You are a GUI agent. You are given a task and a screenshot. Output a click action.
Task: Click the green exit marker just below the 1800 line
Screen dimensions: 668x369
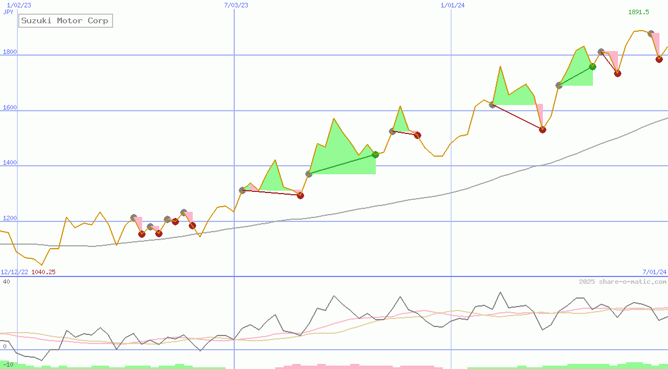click(x=592, y=66)
